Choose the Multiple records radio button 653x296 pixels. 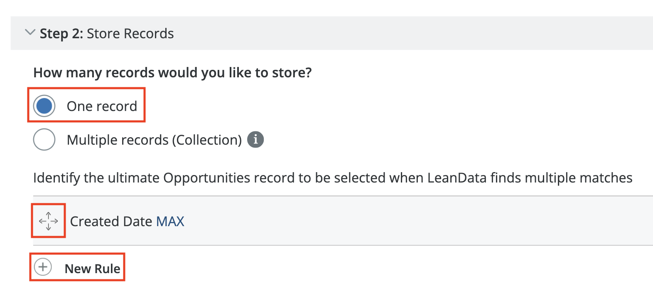point(44,140)
